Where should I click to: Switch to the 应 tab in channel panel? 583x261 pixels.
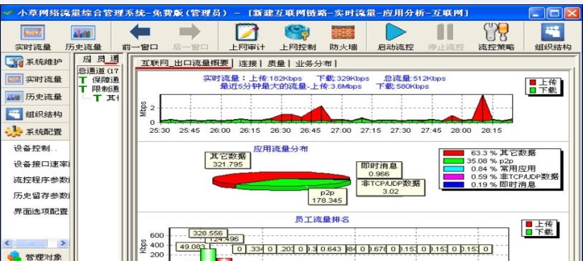click(87, 58)
